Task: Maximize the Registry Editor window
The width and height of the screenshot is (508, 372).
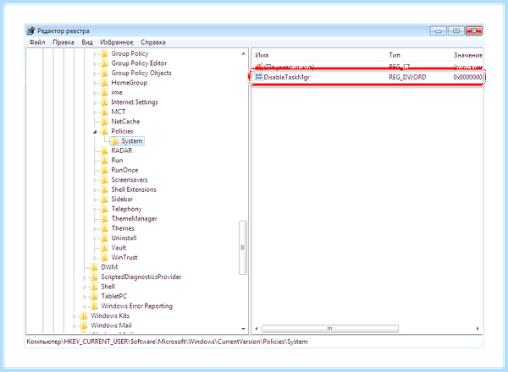Action: (x=456, y=30)
